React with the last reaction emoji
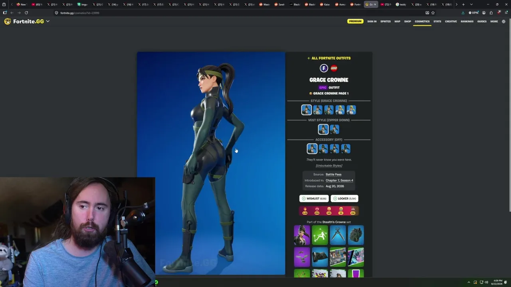The height and width of the screenshot is (287, 511). pyautogui.click(x=353, y=210)
